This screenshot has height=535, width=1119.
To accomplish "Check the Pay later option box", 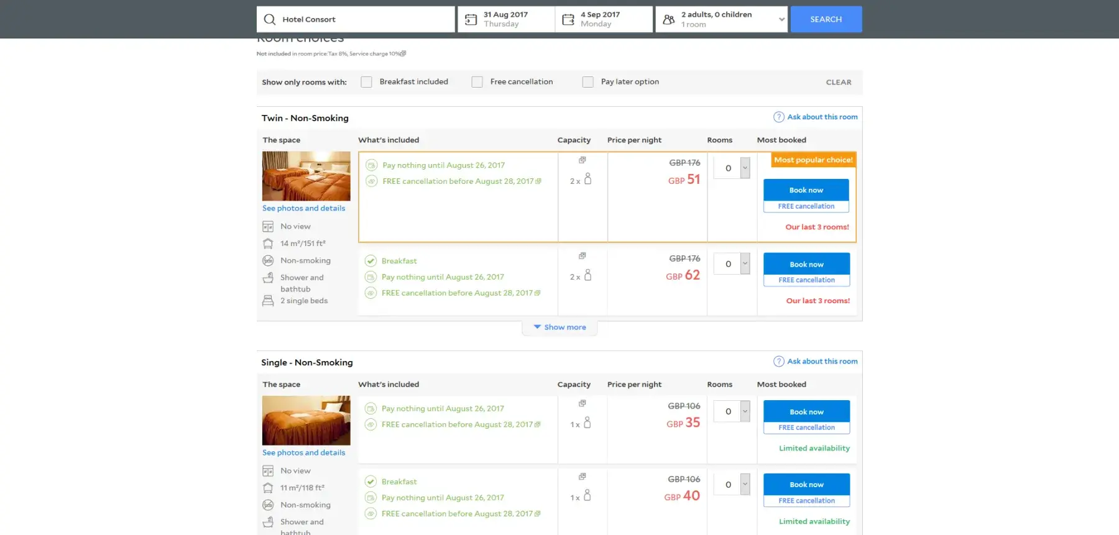I will 588,82.
